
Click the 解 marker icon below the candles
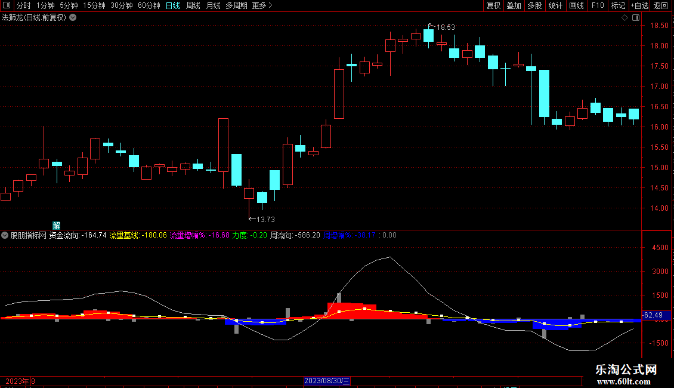pos(56,226)
